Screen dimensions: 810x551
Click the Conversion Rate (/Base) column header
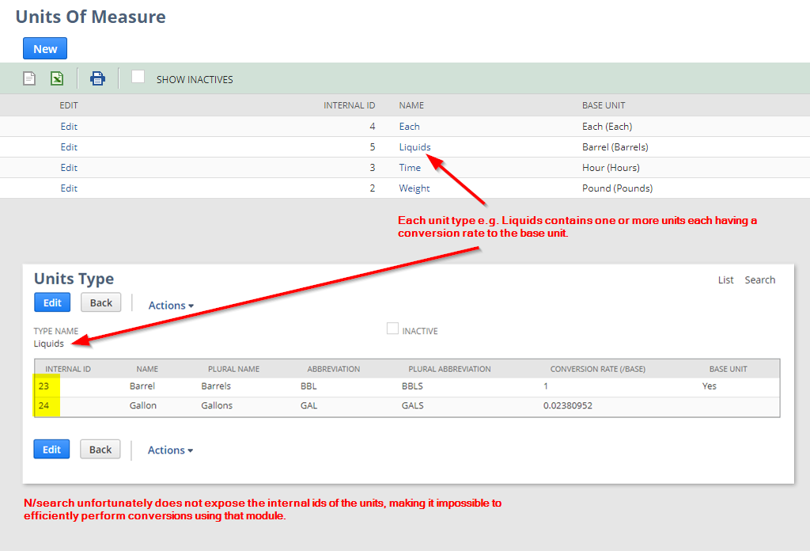click(598, 369)
